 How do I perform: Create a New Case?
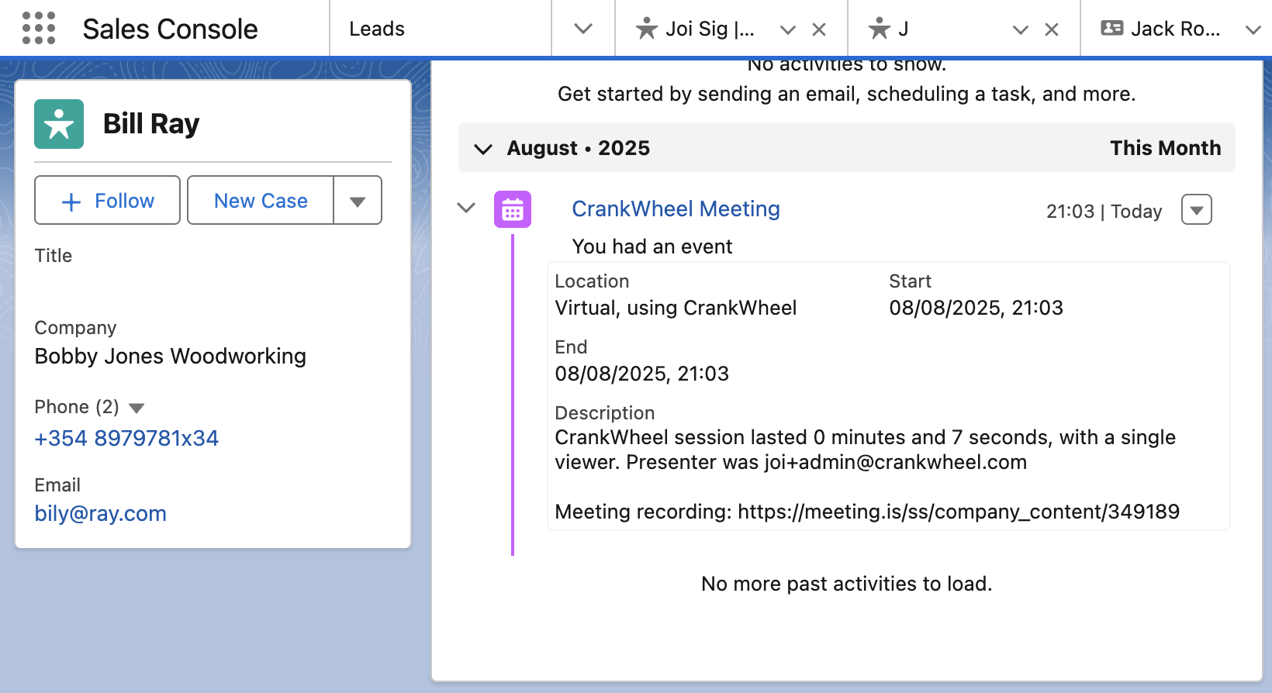click(261, 201)
